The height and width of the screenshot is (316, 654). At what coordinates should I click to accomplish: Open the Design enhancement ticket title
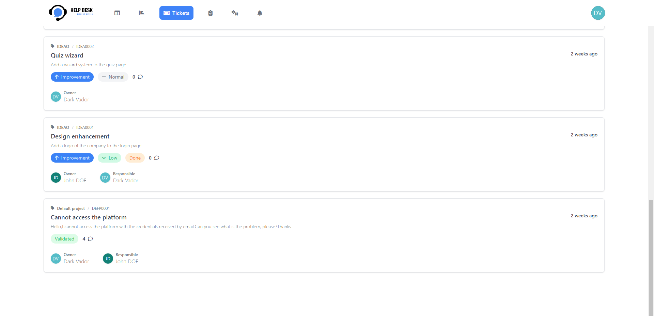click(80, 136)
